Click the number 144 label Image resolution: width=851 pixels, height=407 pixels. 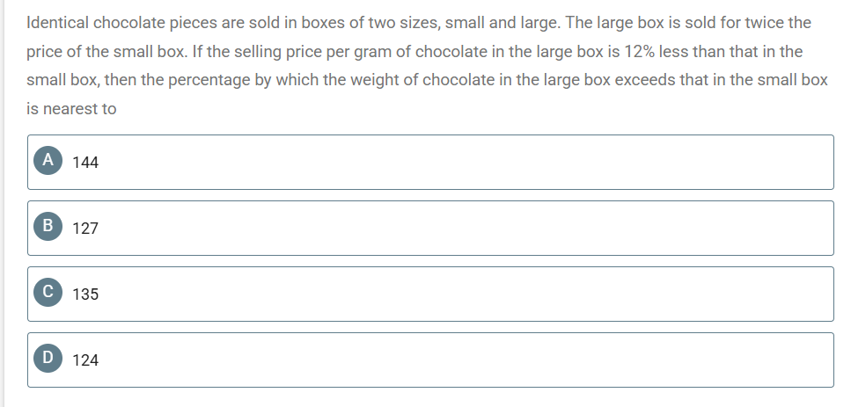[85, 163]
